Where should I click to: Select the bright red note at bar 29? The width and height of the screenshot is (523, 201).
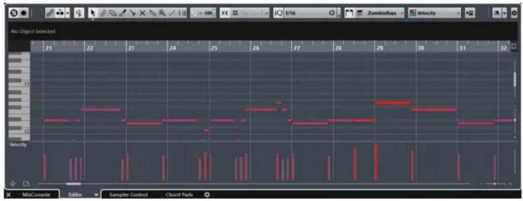click(x=392, y=103)
